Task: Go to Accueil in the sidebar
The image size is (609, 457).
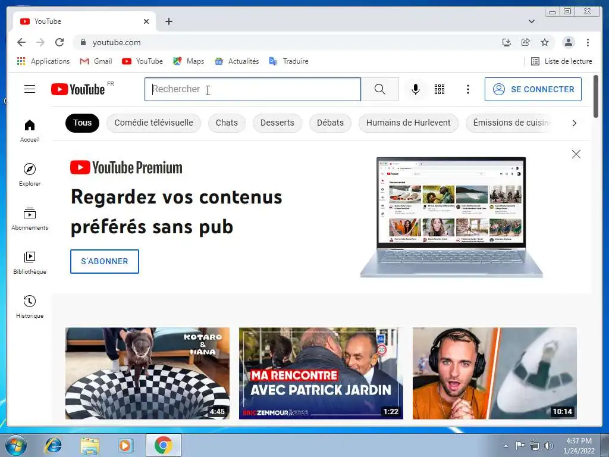Action: [x=30, y=131]
